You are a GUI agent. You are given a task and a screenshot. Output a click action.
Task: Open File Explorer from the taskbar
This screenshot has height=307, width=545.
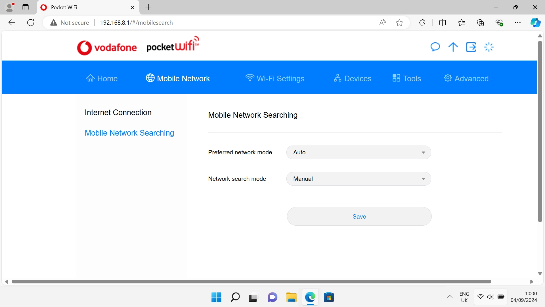[x=291, y=297]
